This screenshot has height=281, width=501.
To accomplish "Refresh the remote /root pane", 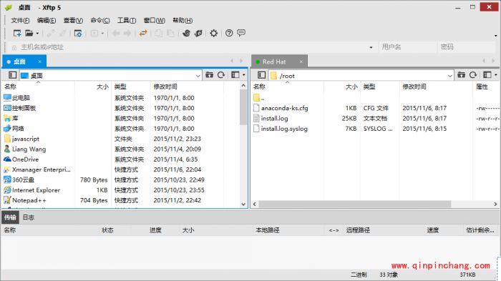I will point(473,75).
